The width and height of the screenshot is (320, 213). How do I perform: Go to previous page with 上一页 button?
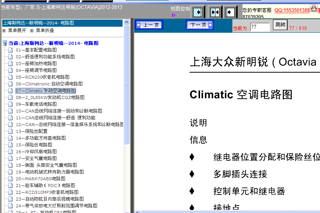tap(149, 25)
